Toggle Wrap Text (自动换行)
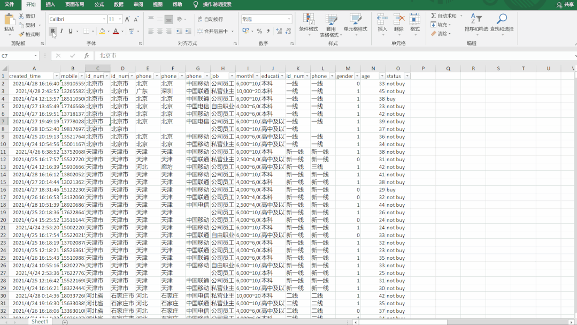Viewport: 577px width, 325px height. [x=211, y=19]
